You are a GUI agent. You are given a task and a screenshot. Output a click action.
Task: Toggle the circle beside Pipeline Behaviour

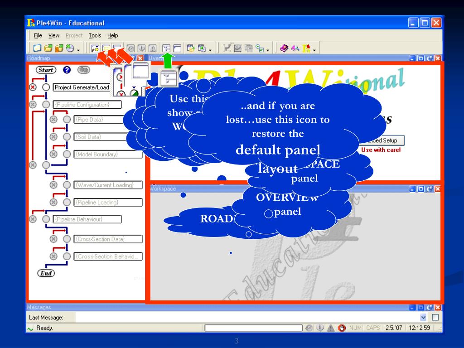coord(46,219)
